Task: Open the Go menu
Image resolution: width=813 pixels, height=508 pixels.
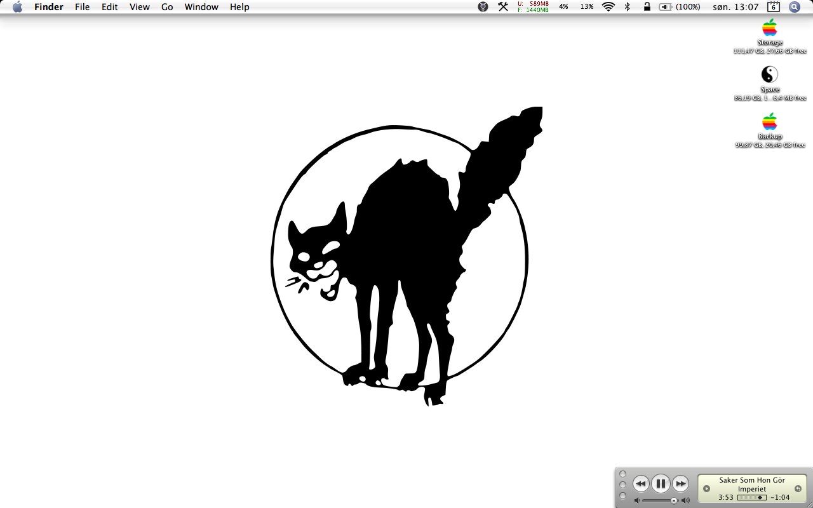Action: pos(167,7)
